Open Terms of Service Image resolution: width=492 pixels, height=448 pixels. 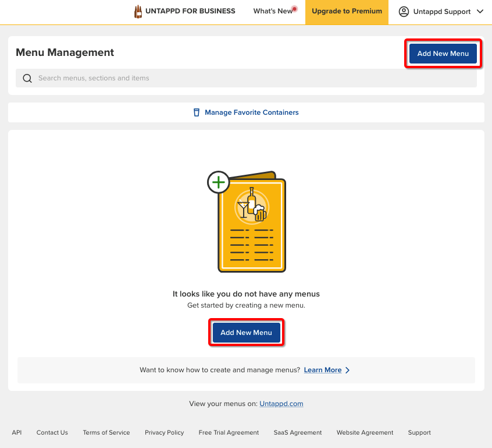pos(106,433)
